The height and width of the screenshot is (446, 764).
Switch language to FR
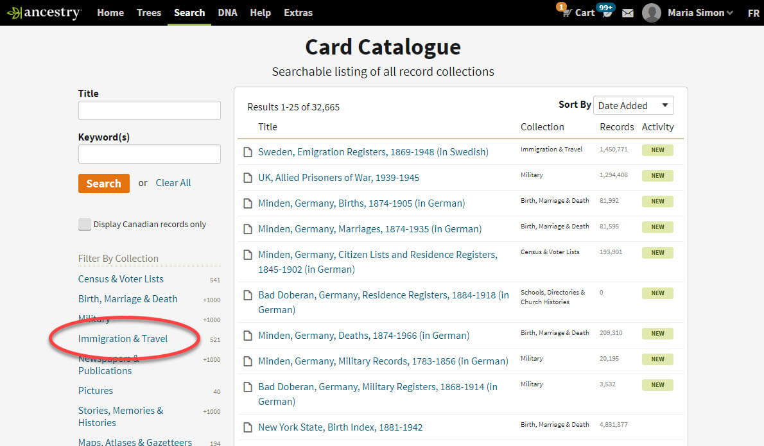(753, 13)
